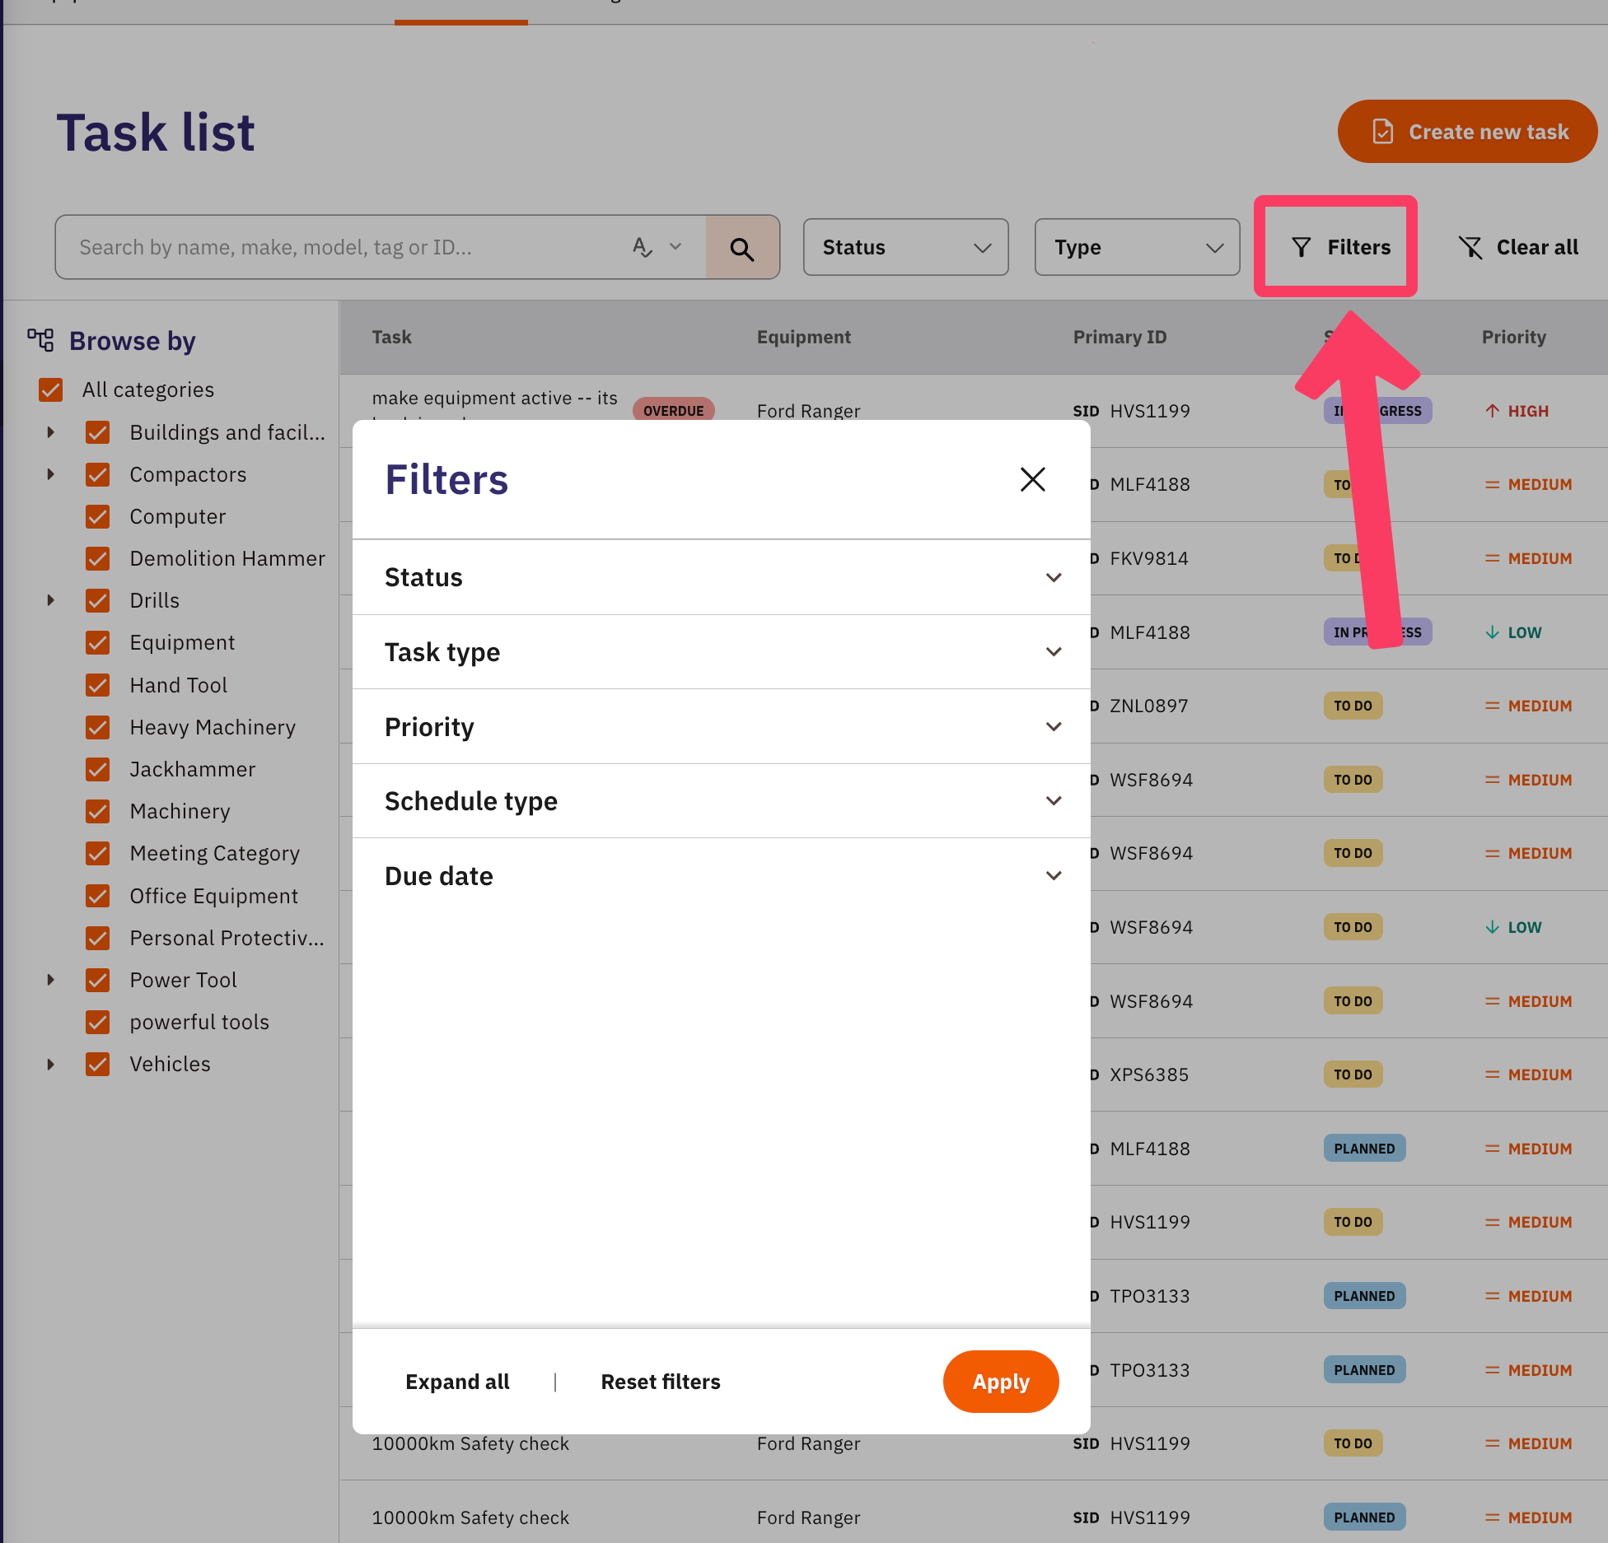The width and height of the screenshot is (1608, 1543).
Task: Click the Clear all button
Action: point(1518,247)
